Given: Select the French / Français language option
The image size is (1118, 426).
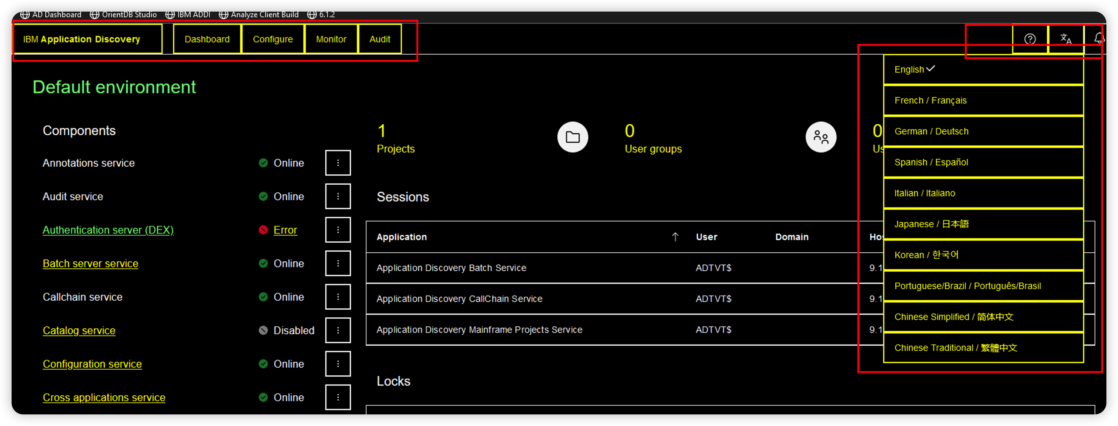Looking at the screenshot, I should (x=930, y=100).
